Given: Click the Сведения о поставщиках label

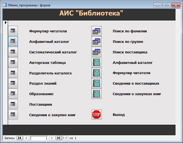Looking at the screenshot, I should pos(136,83).
